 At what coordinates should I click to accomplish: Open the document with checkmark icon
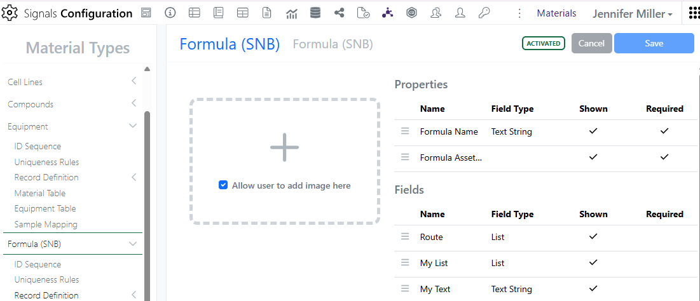[363, 13]
